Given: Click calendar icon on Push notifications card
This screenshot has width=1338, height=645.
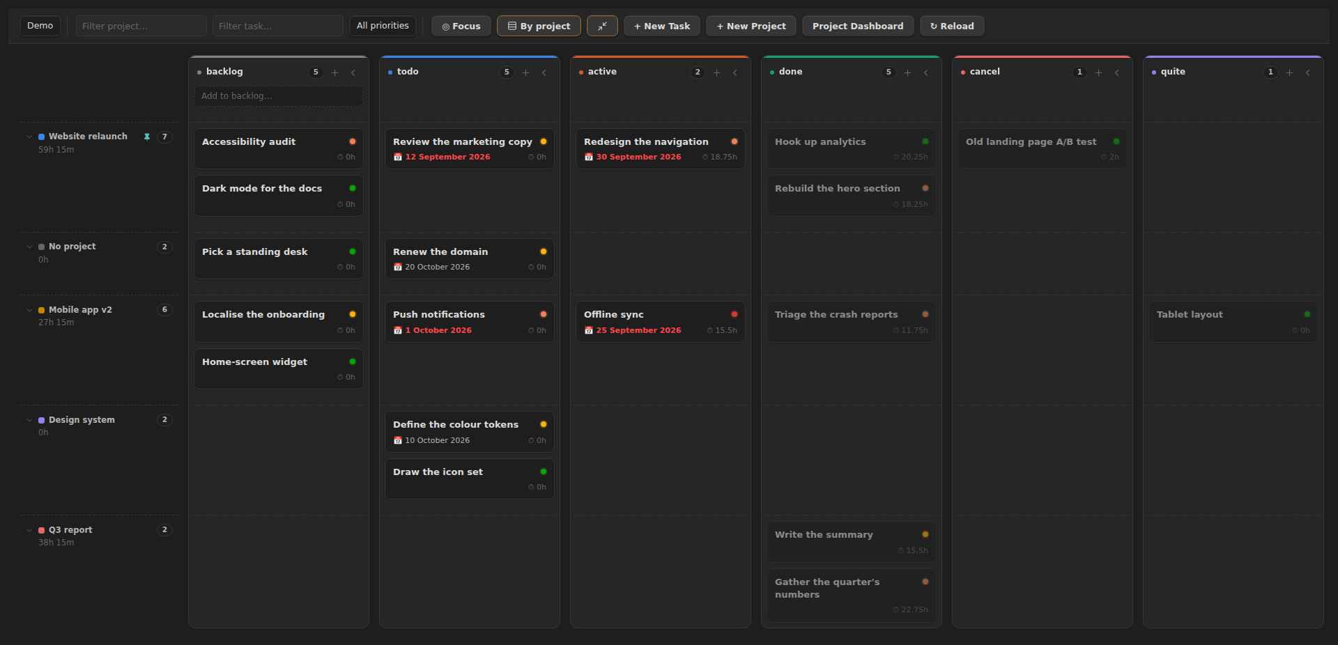Looking at the screenshot, I should (397, 331).
